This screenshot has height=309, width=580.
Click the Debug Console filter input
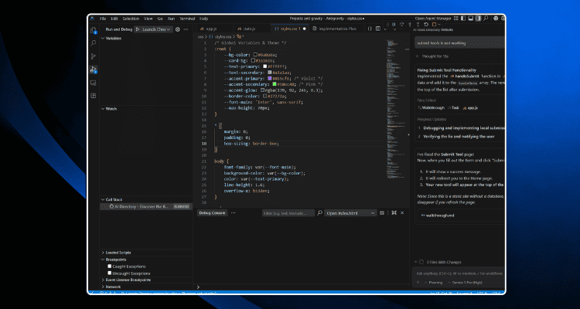(x=286, y=212)
